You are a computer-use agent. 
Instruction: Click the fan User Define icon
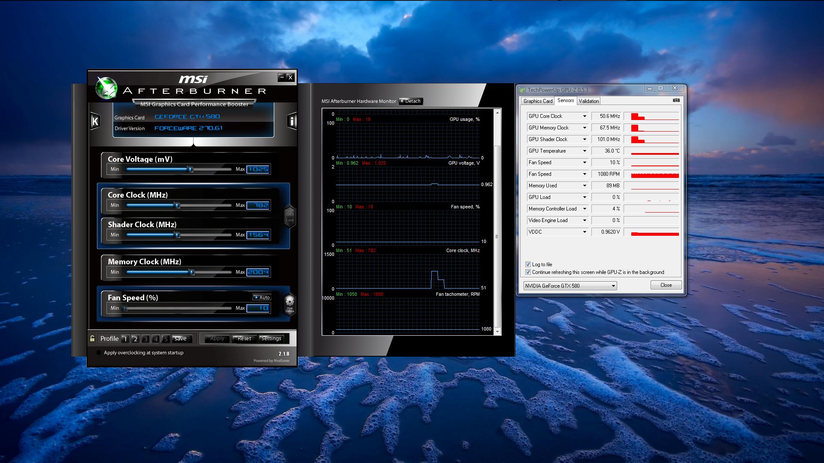(290, 304)
